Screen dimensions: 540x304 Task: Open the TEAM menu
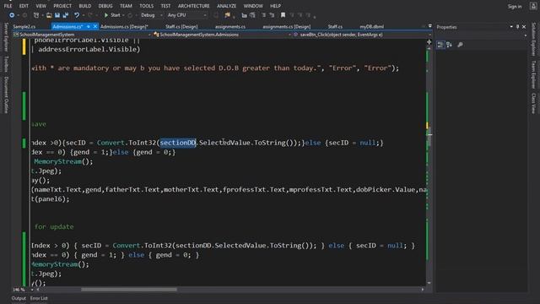click(126, 6)
